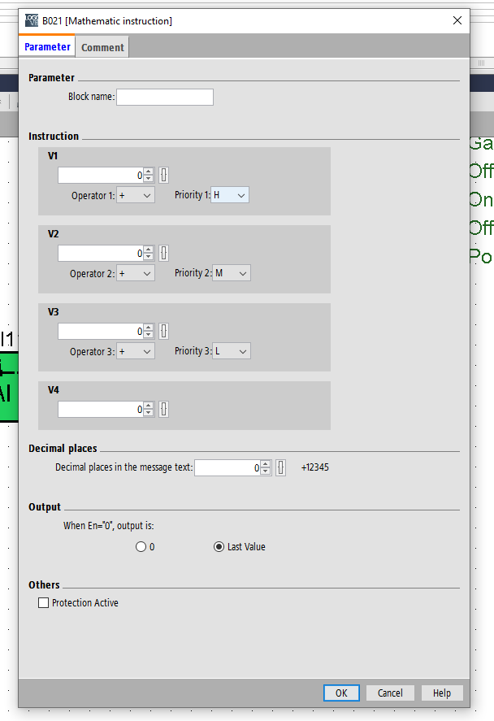Increase V2 value with up spinner arrow
494x721 pixels.
[x=149, y=250]
